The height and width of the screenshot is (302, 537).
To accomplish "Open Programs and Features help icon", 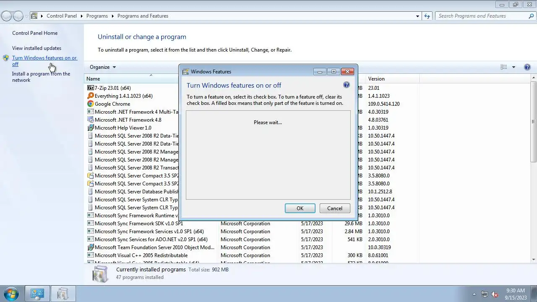I will (x=527, y=67).
